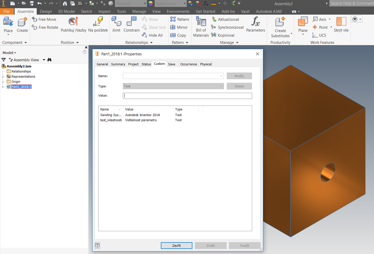Open the fx parameters icon in top toolbar

(x=206, y=3)
